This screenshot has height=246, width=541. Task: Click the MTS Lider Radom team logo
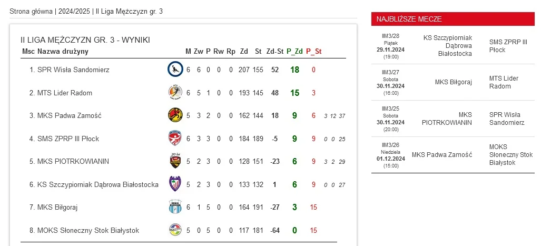click(175, 93)
